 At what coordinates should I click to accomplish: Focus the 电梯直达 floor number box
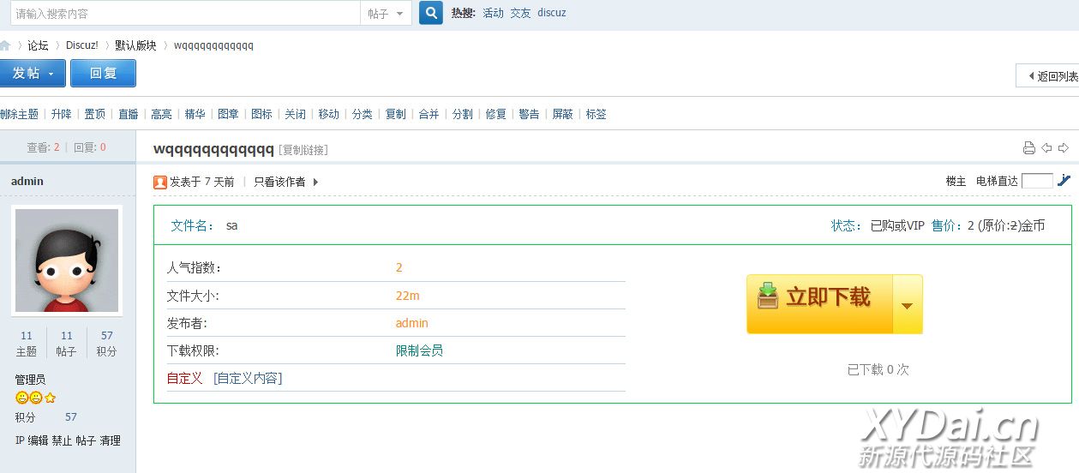1037,181
